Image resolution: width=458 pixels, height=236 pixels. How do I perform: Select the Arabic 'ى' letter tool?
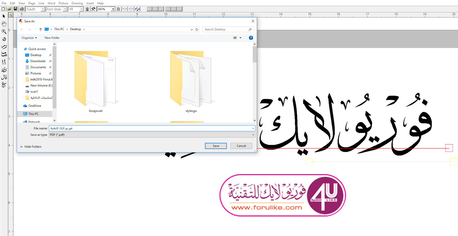4,70
